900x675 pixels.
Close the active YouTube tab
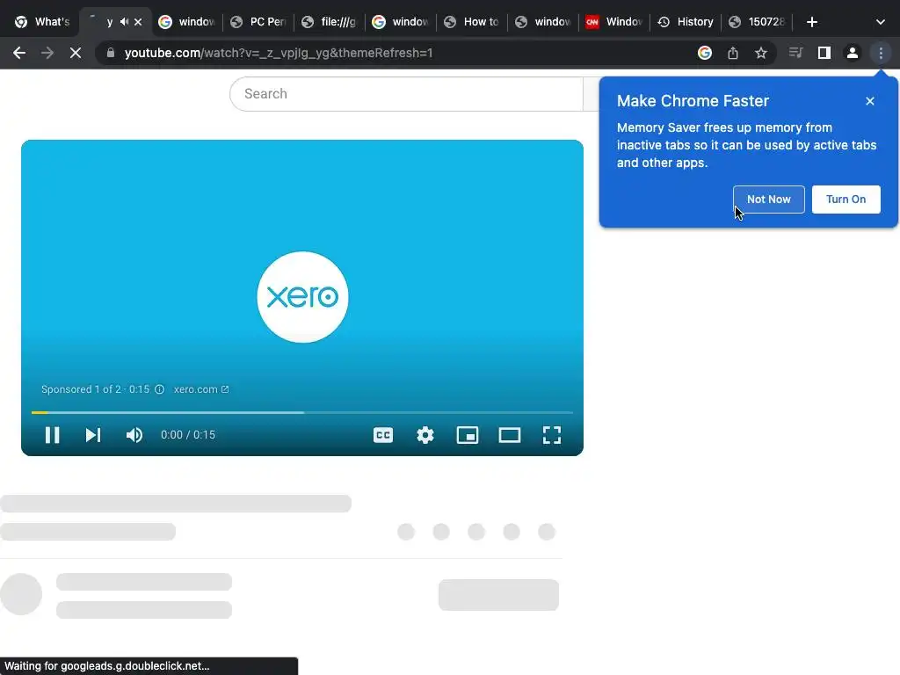138,22
